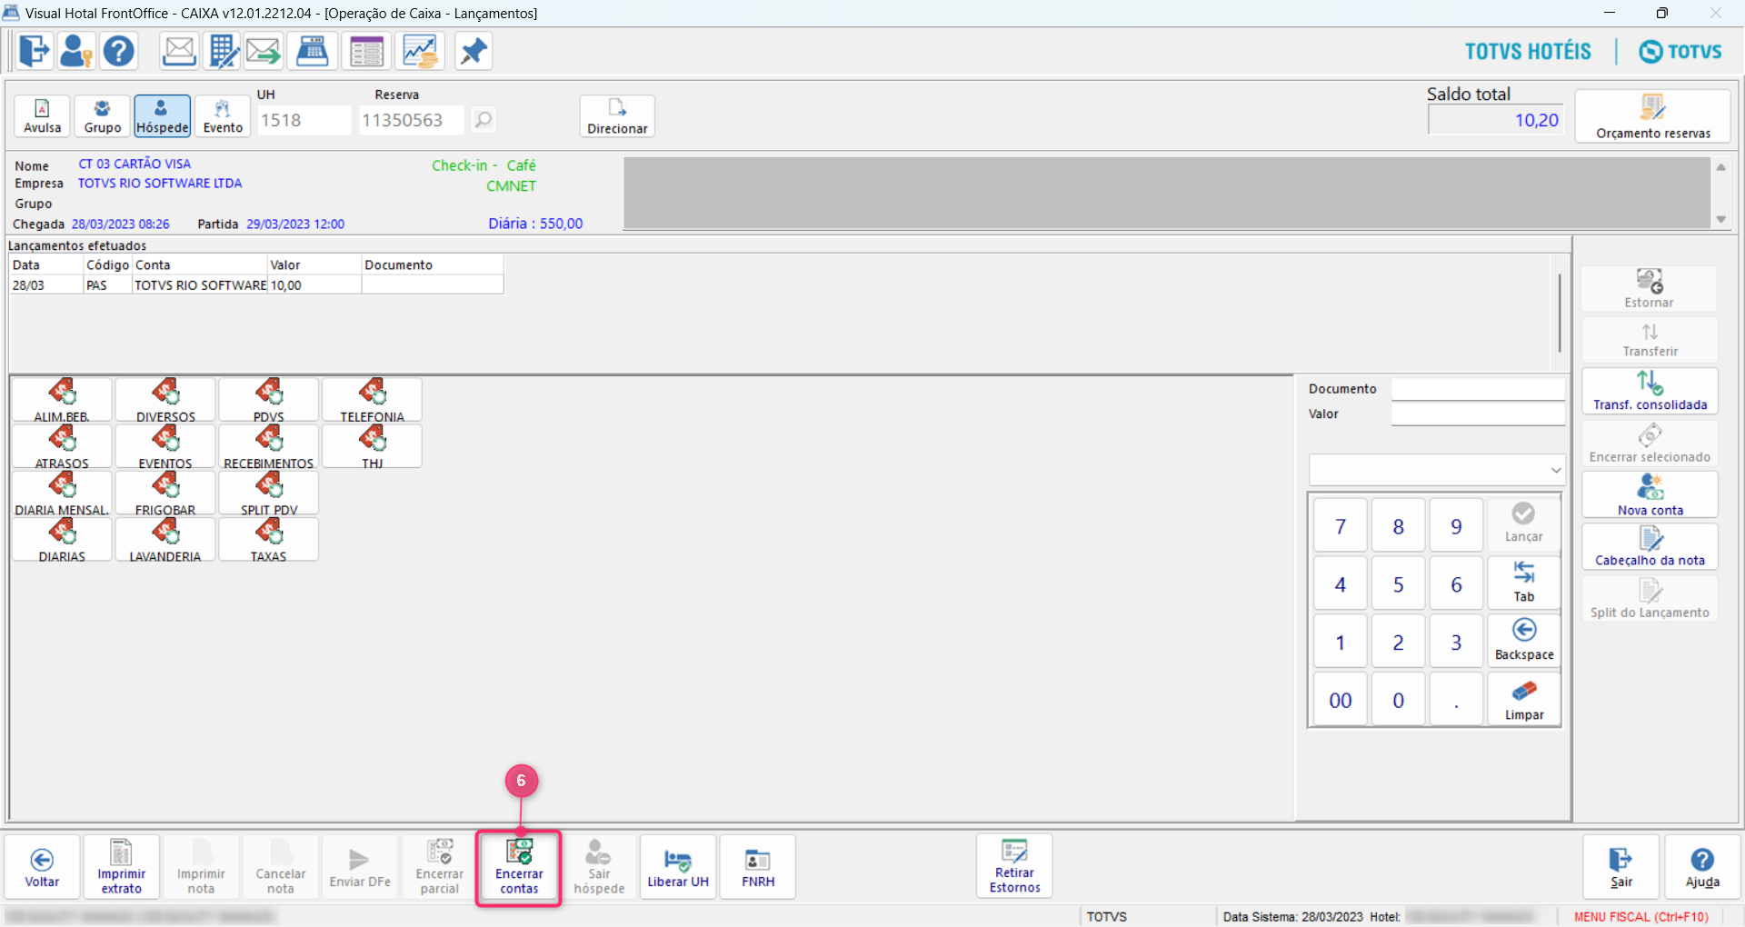Select the ATRASOS posting category
The height and width of the screenshot is (927, 1745).
point(62,446)
